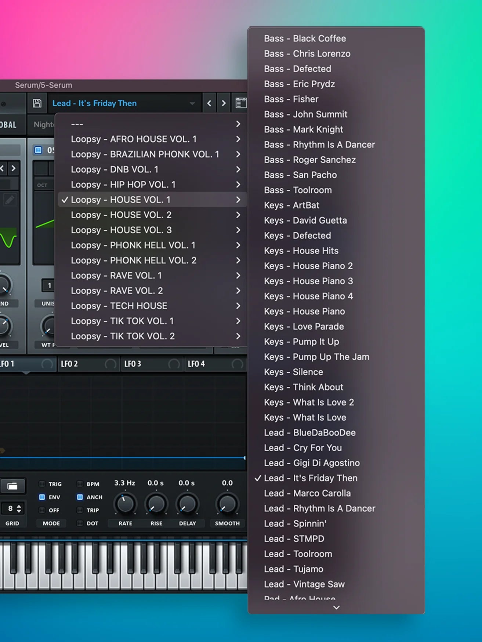Image resolution: width=482 pixels, height=642 pixels.
Task: Select Loopsy - HOUSE VOL. 1 folder
Action: pyautogui.click(x=152, y=200)
